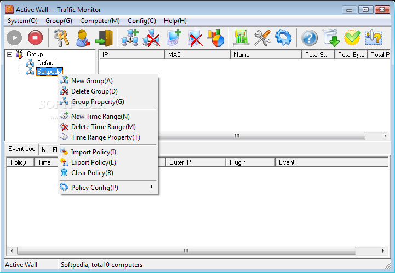The width and height of the screenshot is (395, 273).
Task: Click the download update box icon
Action: [x=331, y=38]
